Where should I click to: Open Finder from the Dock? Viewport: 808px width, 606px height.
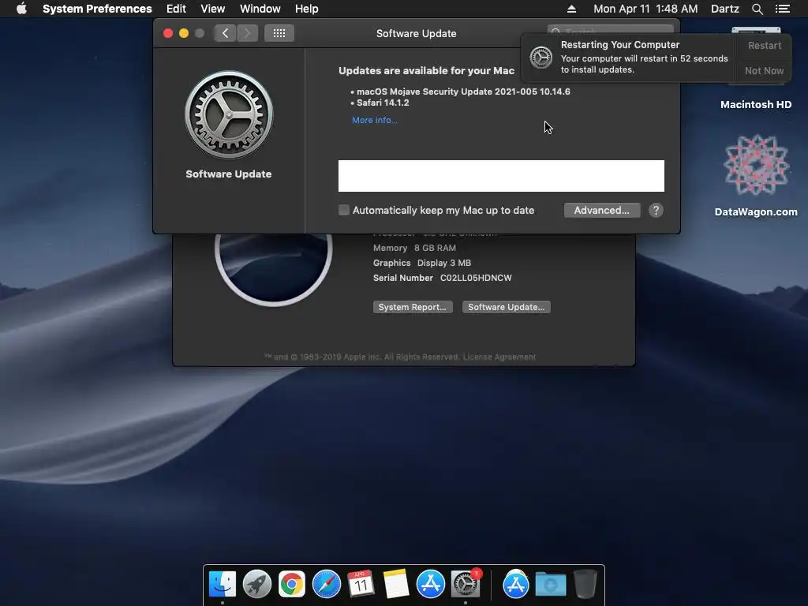click(223, 585)
